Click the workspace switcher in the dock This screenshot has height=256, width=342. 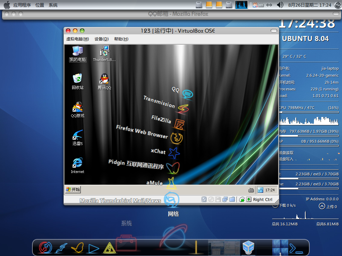click(x=280, y=247)
